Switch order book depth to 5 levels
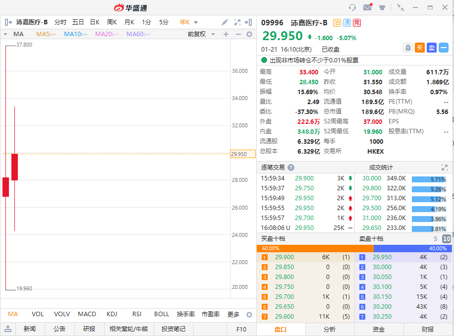The height and width of the screenshot is (336, 454). tap(436, 239)
